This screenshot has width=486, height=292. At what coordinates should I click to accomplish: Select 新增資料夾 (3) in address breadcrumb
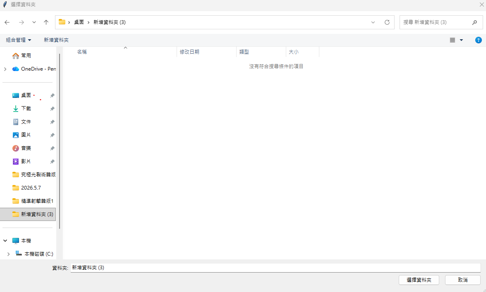[110, 22]
